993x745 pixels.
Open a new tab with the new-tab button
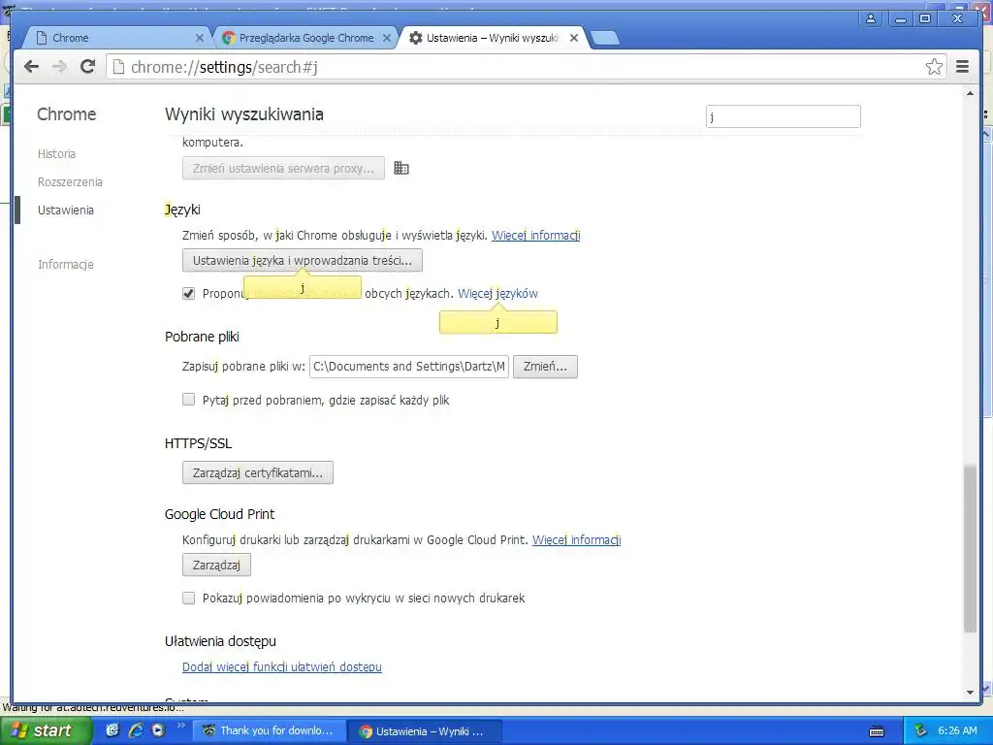[605, 39]
